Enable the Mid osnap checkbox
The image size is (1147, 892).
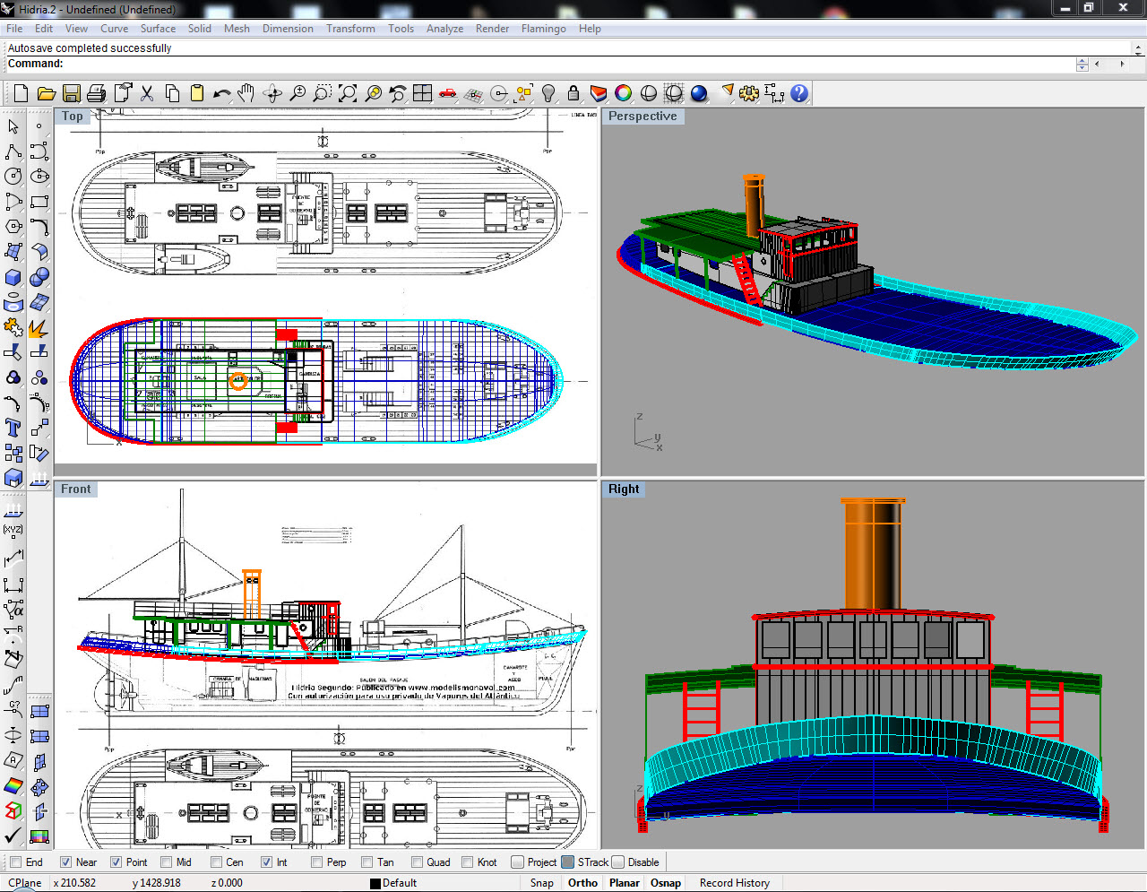(166, 862)
